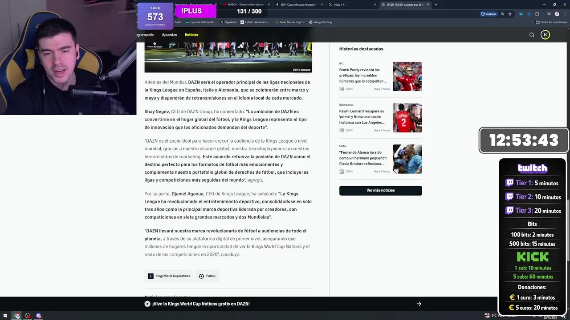The width and height of the screenshot is (570, 320).
Task: Open the Programación menu item
Action: [146, 35]
